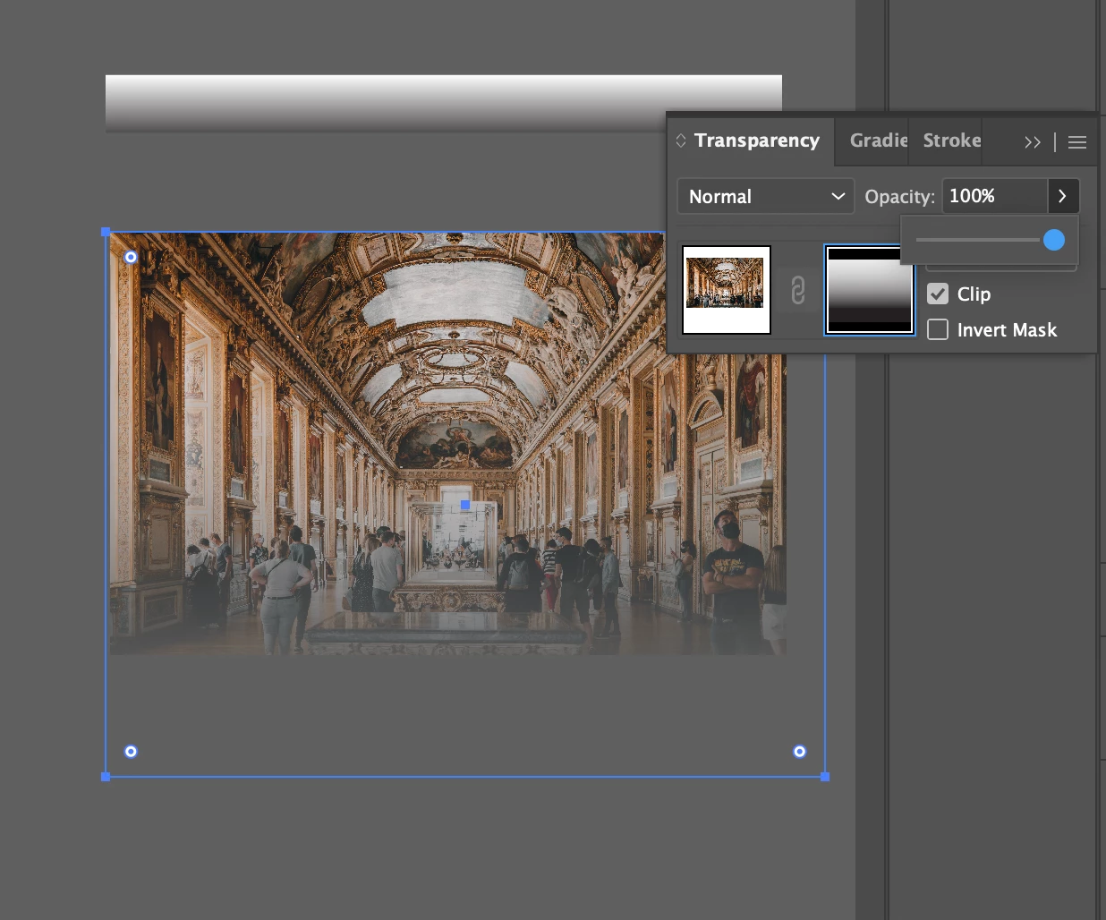Enable the Invert Mask checkbox
Screen dimensions: 1106x920
(x=938, y=329)
